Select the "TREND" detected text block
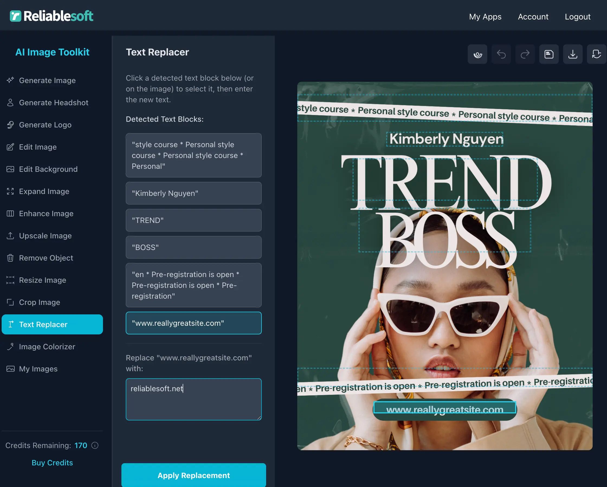The height and width of the screenshot is (487, 607). (193, 220)
